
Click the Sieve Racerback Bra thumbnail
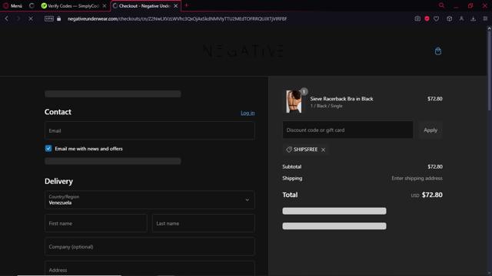pos(294,101)
